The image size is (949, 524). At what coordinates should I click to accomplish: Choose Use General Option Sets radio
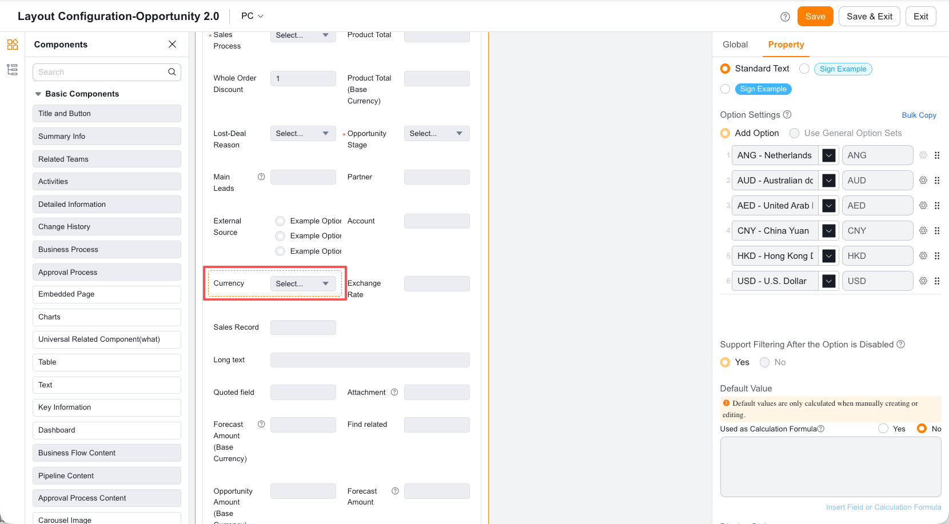coord(795,133)
